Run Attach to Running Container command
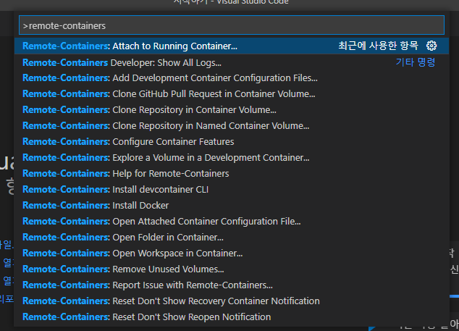The height and width of the screenshot is (331, 459). pos(232,46)
